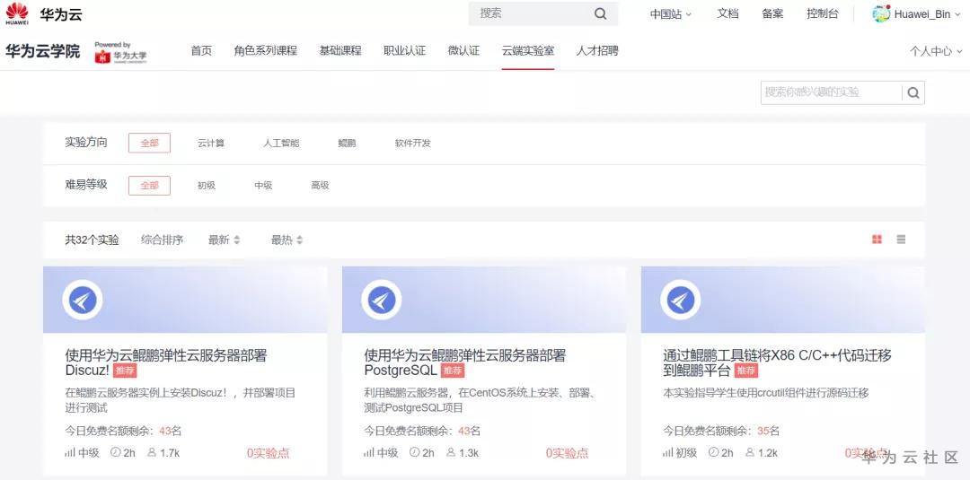Click 今日免费名额剩余：35名 text
Image resolution: width=970 pixels, height=480 pixels.
tap(721, 431)
